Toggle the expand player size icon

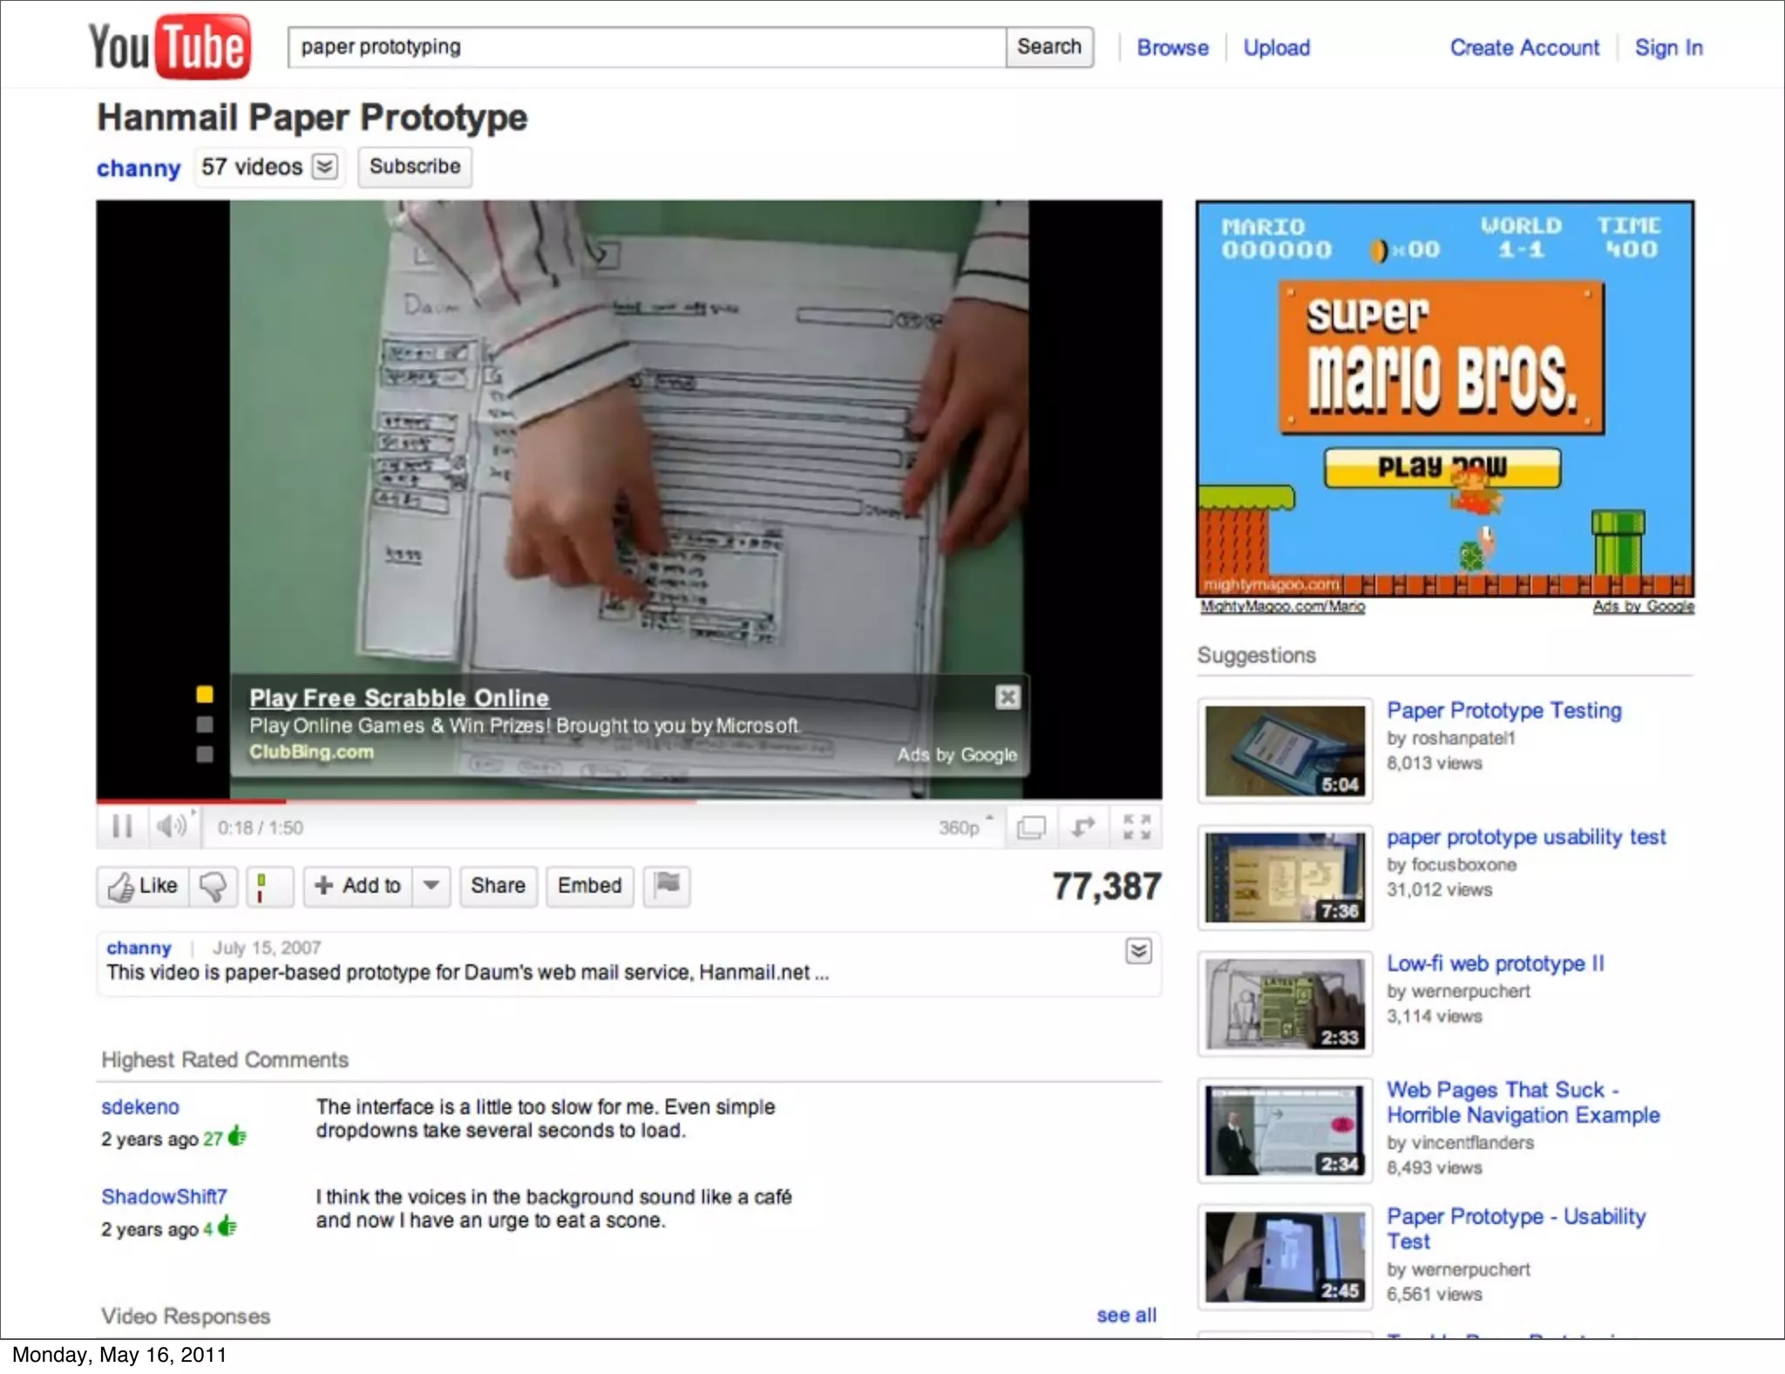pyautogui.click(x=1083, y=826)
